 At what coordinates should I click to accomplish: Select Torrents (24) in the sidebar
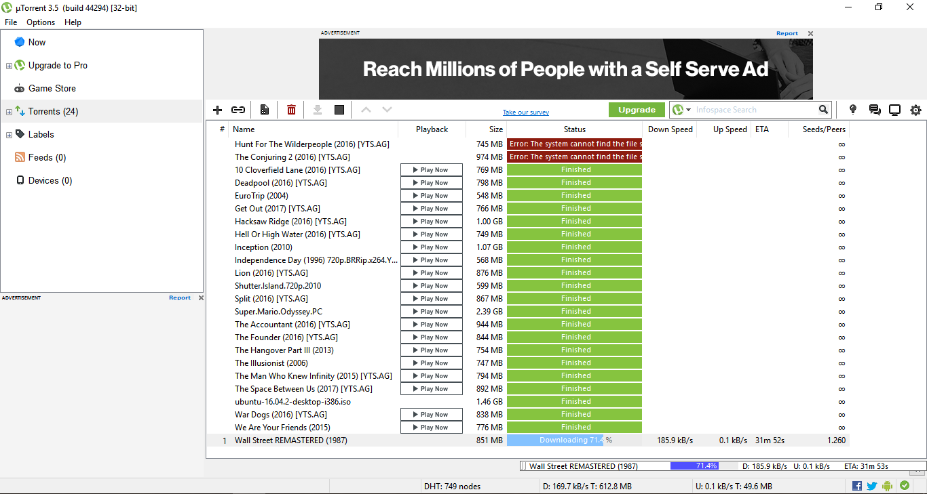53,111
